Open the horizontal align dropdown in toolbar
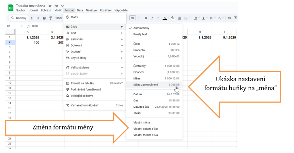 pyautogui.click(x=196, y=18)
